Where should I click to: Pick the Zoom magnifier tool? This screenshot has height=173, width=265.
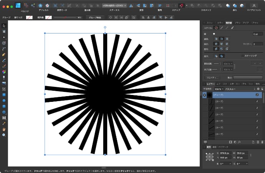[x=4, y=135]
